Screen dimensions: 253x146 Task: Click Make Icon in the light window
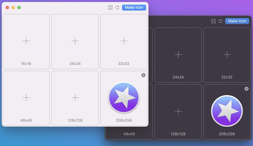(134, 8)
